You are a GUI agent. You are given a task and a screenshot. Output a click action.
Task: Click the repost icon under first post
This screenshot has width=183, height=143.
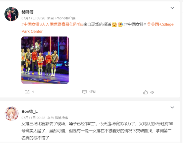pos(27,92)
